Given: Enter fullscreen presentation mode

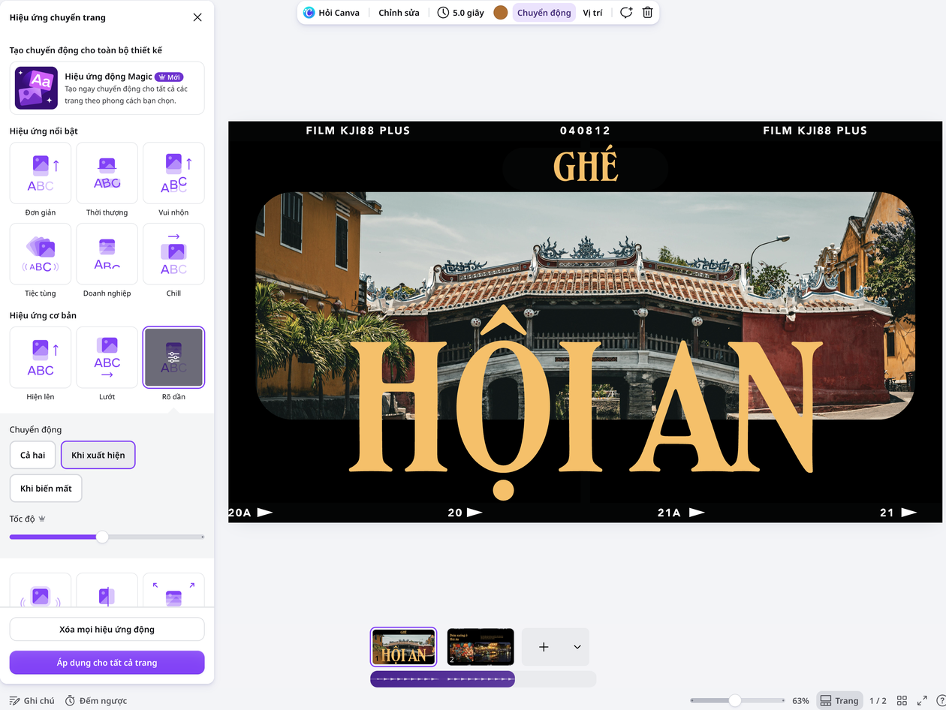Looking at the screenshot, I should [923, 700].
